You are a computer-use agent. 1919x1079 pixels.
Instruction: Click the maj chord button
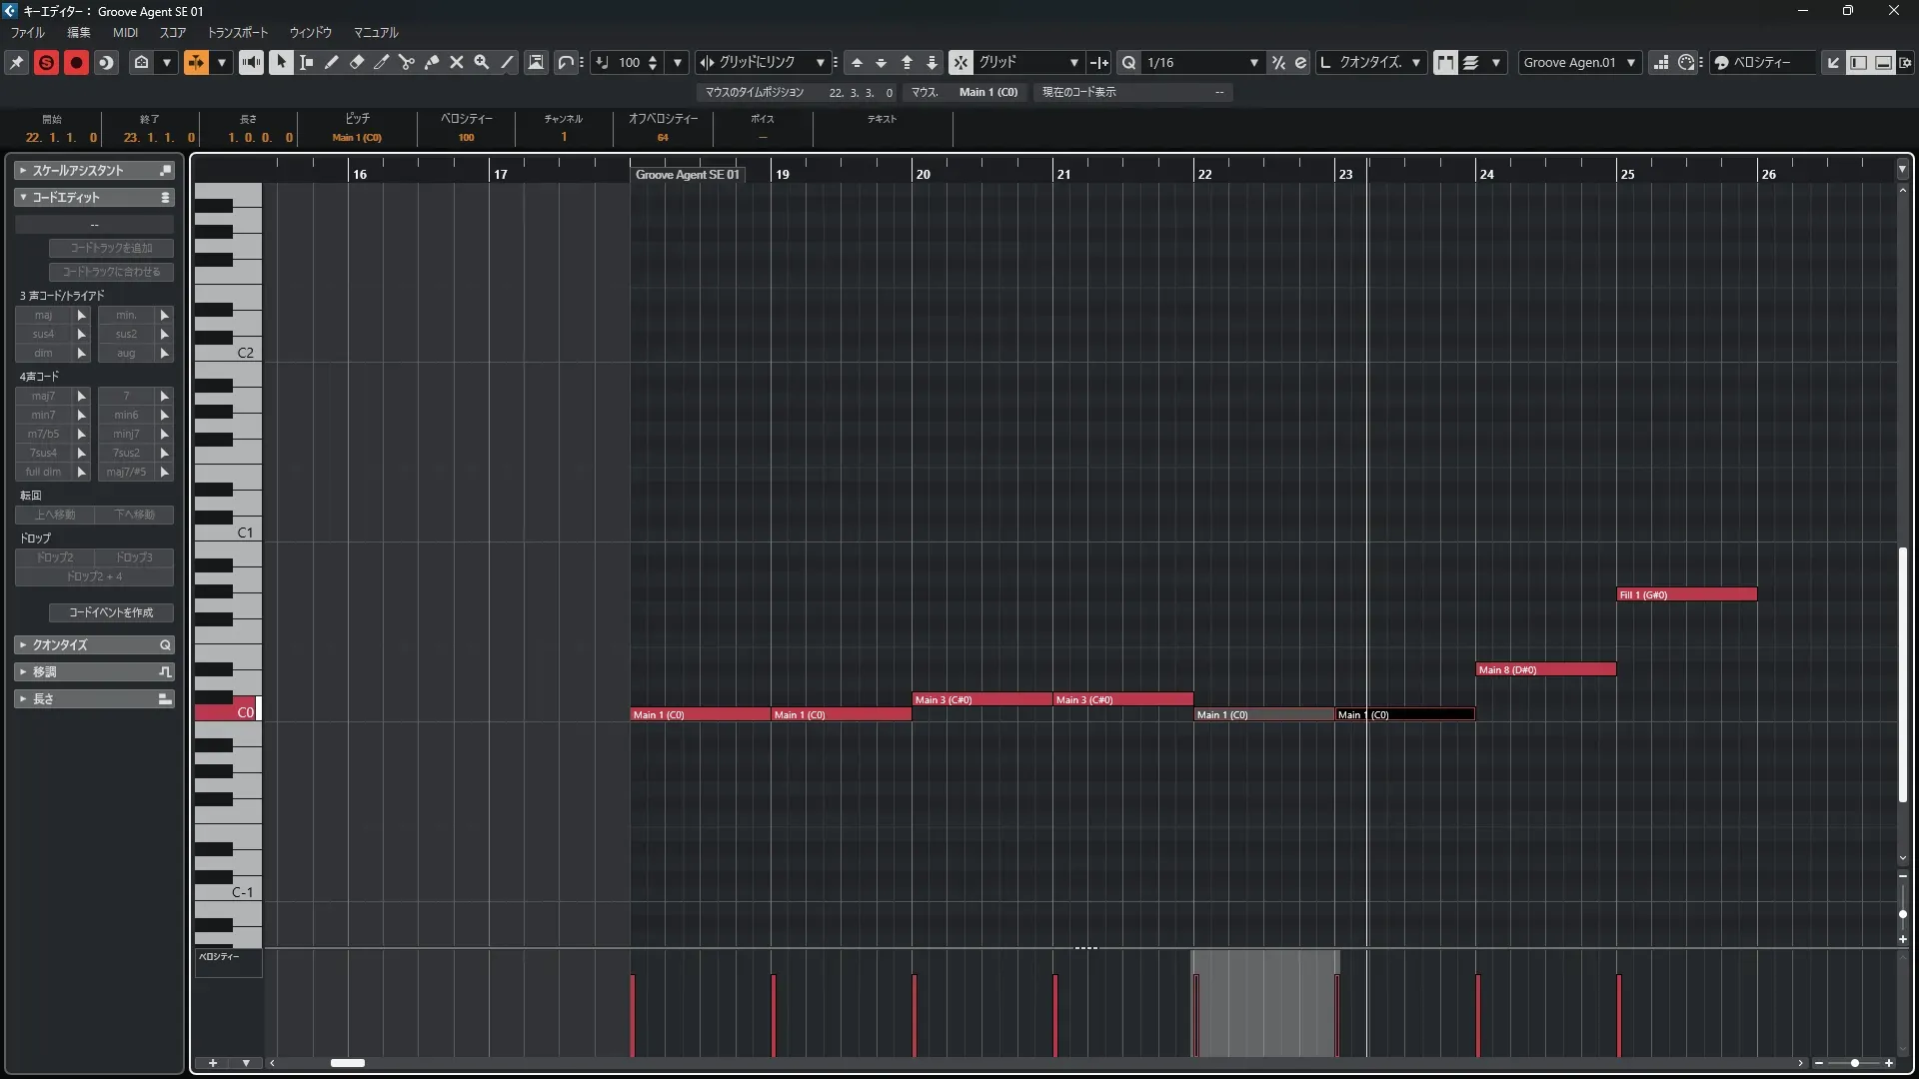(x=43, y=315)
